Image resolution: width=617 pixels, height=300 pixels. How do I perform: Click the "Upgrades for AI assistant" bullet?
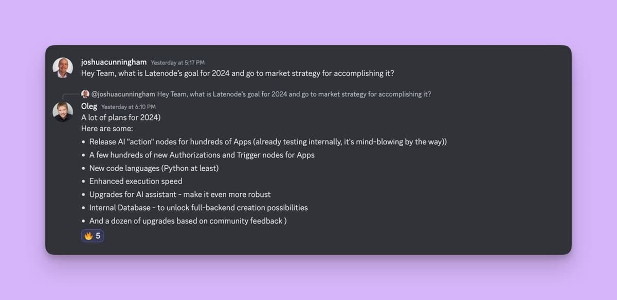[179, 194]
